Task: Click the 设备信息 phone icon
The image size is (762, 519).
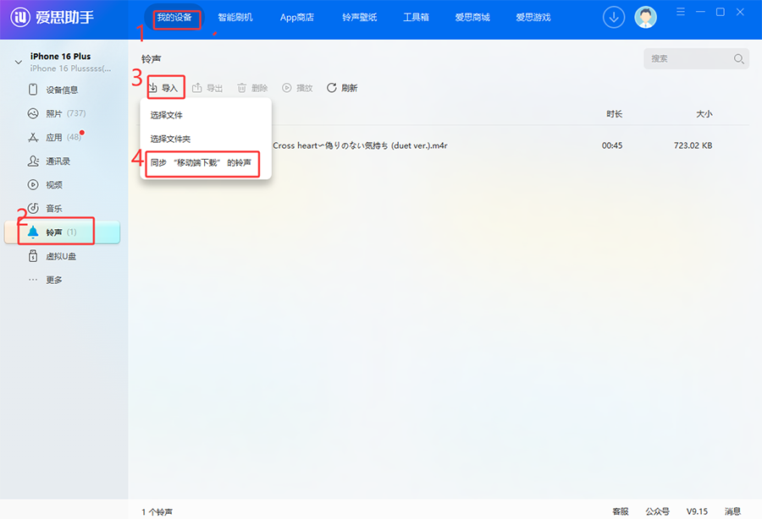Action: tap(33, 90)
